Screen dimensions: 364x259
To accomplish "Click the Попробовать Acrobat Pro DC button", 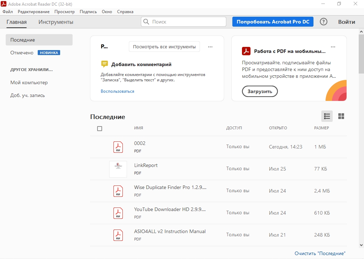I will coord(273,22).
